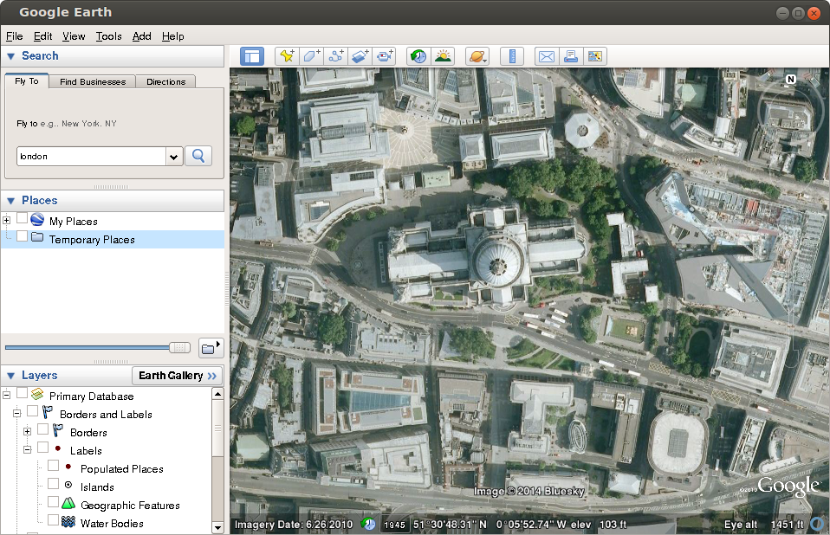This screenshot has height=535, width=830.
Task: Expand the My Places tree node
Action: (6, 221)
